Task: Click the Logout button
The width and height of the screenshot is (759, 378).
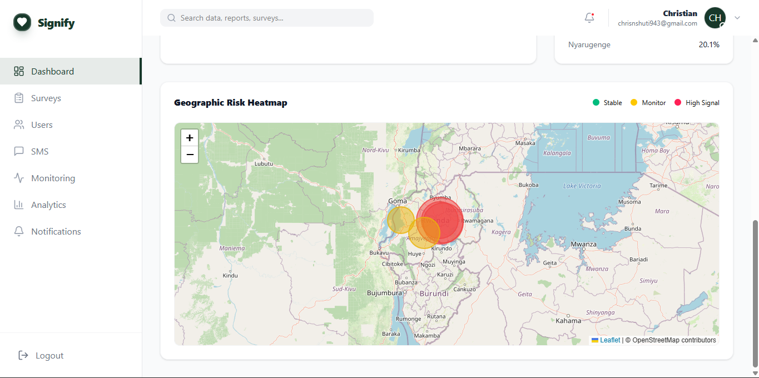Action: tap(41, 355)
